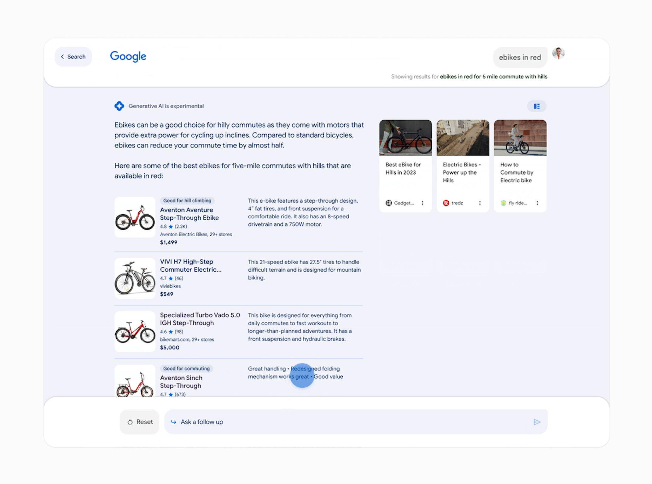This screenshot has height=484, width=652.
Task: Click the Google logo
Action: pyautogui.click(x=128, y=57)
